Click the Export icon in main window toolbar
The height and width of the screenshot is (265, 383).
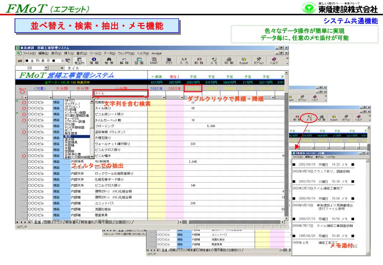pos(244,61)
